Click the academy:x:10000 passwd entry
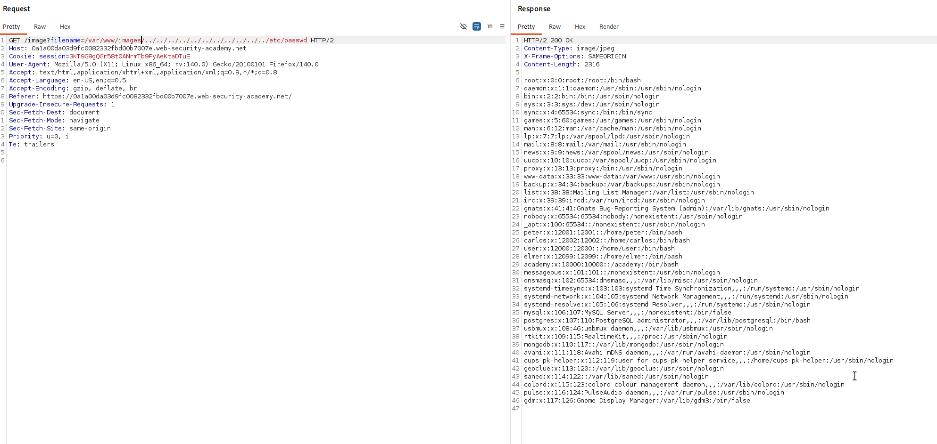This screenshot has height=444, width=937. pos(601,265)
